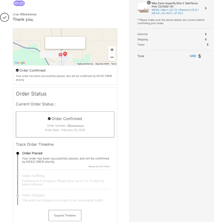
Task: Click the timestamp February 26, 2025 15:28:24
Action: tap(99, 167)
